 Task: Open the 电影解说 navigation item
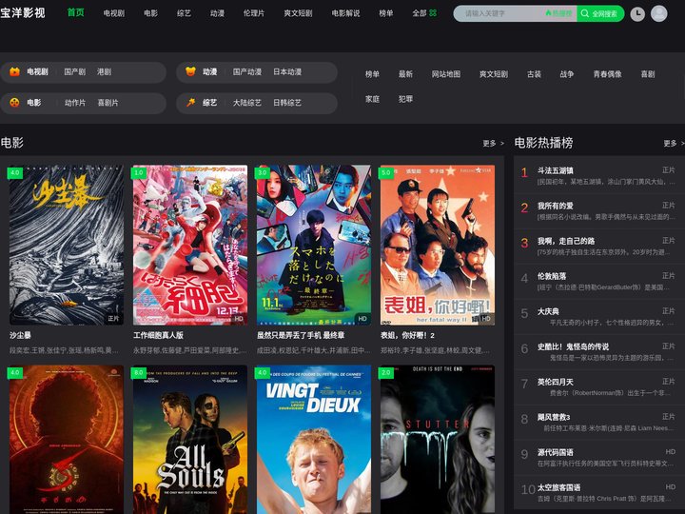click(x=345, y=13)
